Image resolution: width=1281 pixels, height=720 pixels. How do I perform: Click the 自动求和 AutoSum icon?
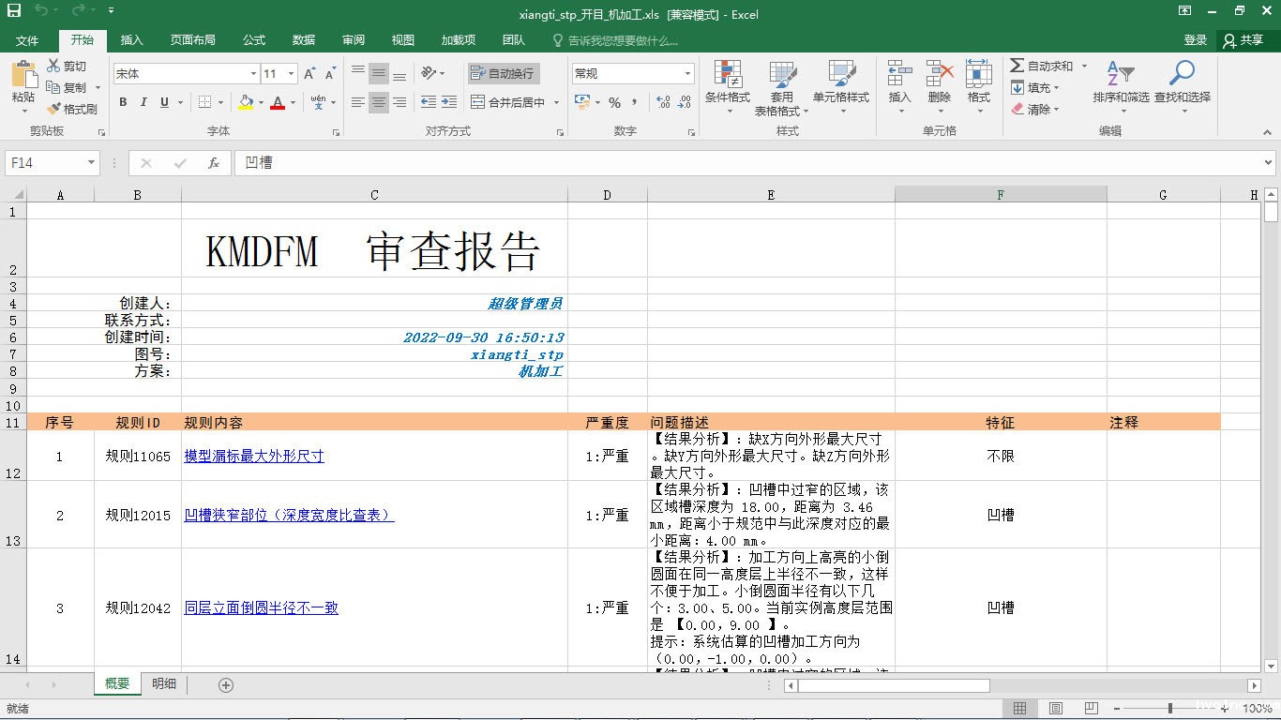[x=1042, y=66]
